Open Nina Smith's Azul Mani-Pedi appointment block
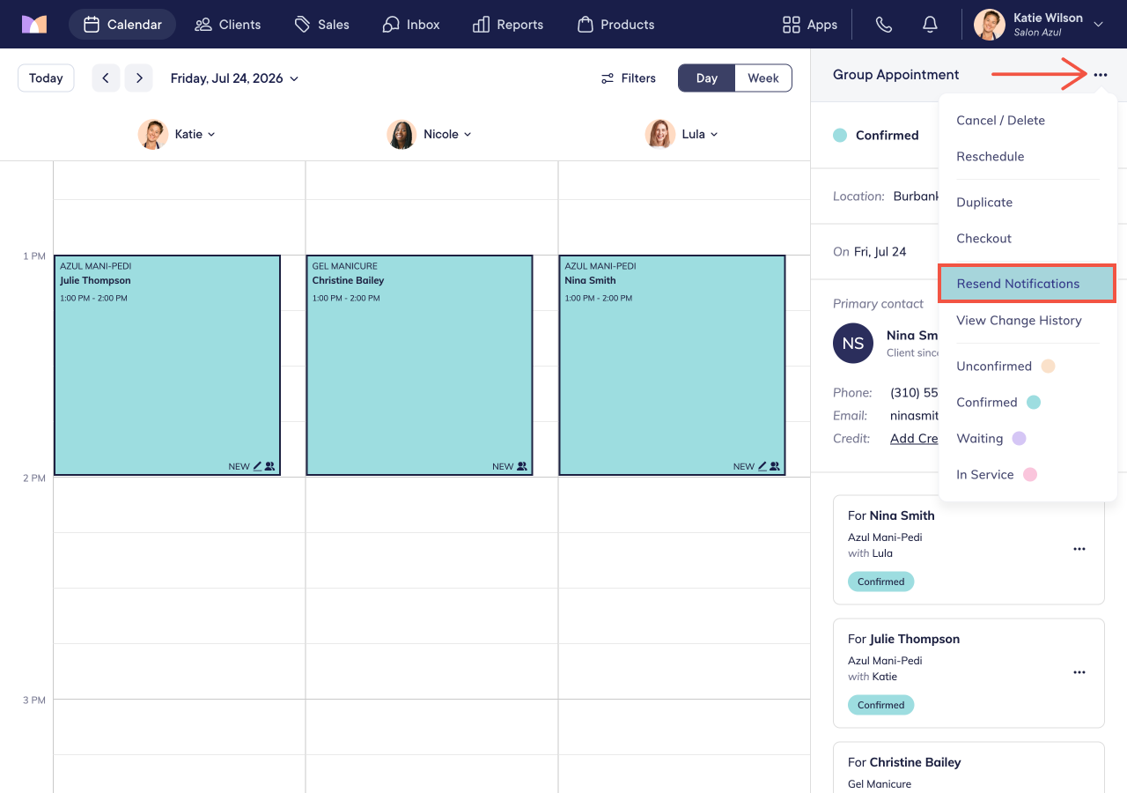 (672, 366)
